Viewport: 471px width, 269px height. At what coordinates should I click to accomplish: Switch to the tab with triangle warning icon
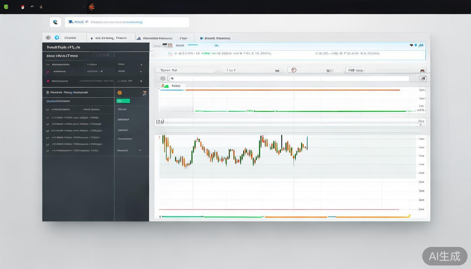pos(154,38)
